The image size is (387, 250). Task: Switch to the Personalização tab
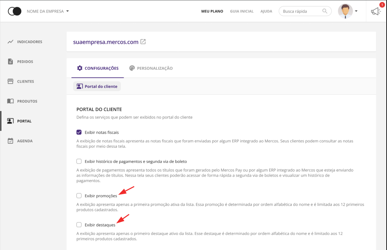[151, 68]
